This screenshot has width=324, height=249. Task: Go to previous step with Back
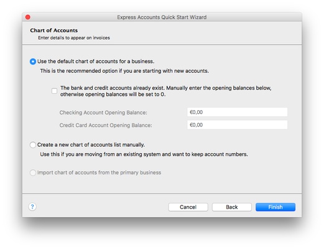coord(232,207)
